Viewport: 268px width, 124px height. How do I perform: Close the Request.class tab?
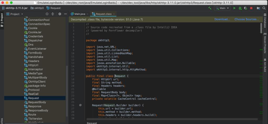pos(114,14)
